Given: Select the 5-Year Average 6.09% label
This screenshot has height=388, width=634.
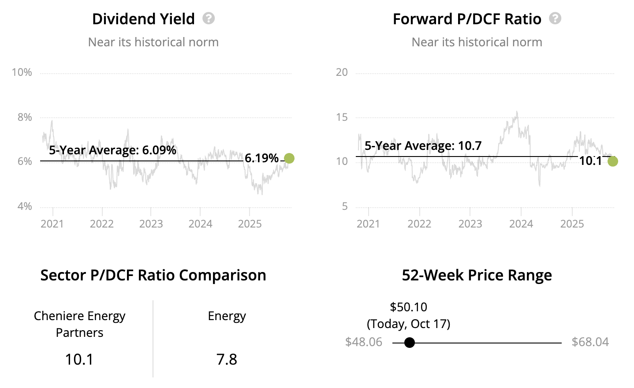Looking at the screenshot, I should point(112,150).
